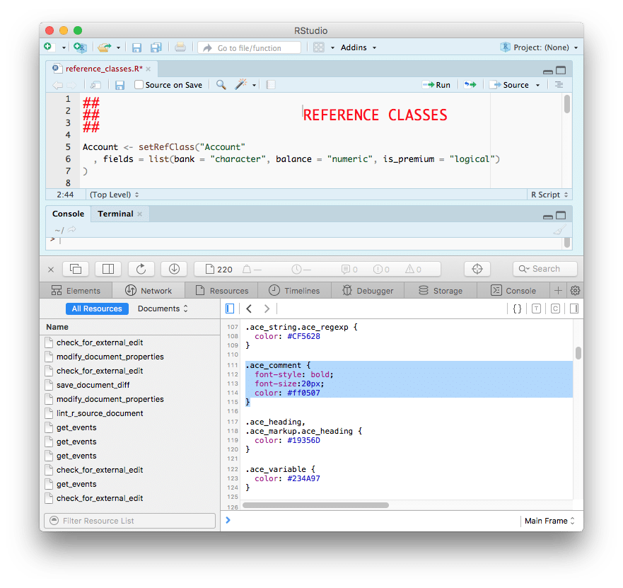The height and width of the screenshot is (588, 623).
Task: Add a new inspector tab with plus
Action: (558, 291)
